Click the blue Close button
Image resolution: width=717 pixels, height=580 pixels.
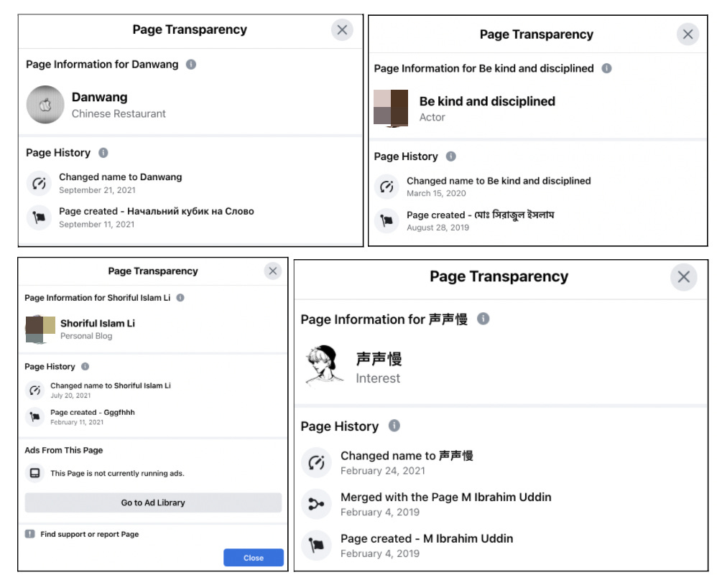coord(254,558)
